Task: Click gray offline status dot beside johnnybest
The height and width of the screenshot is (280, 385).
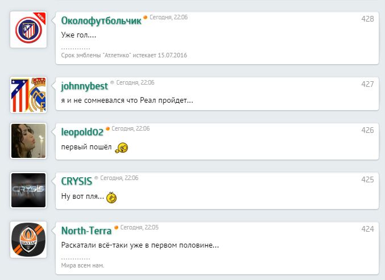Action: click(112, 82)
